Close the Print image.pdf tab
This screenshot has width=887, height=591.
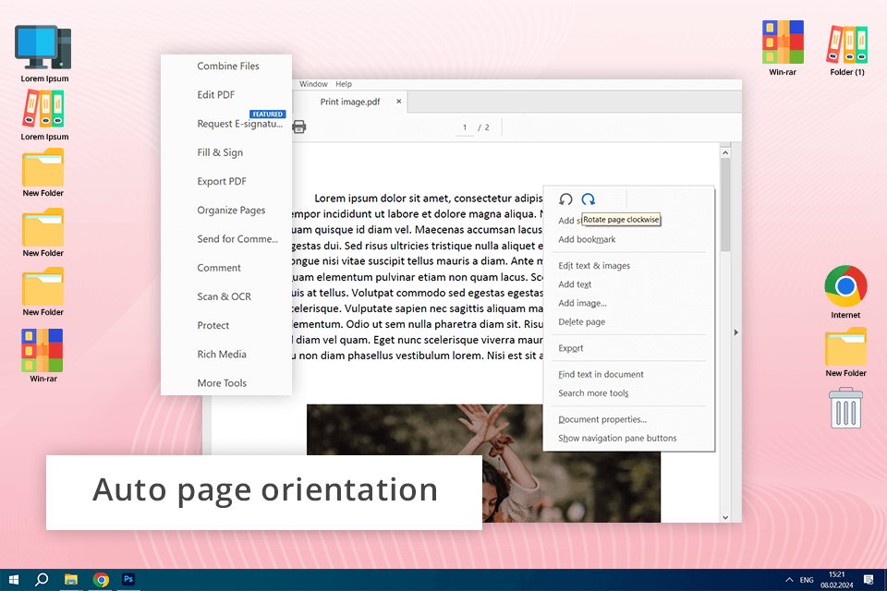coord(399,102)
